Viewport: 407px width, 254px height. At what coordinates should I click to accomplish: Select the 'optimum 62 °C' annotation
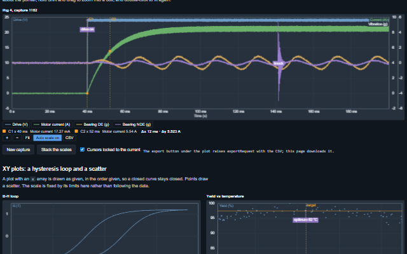click(x=305, y=220)
